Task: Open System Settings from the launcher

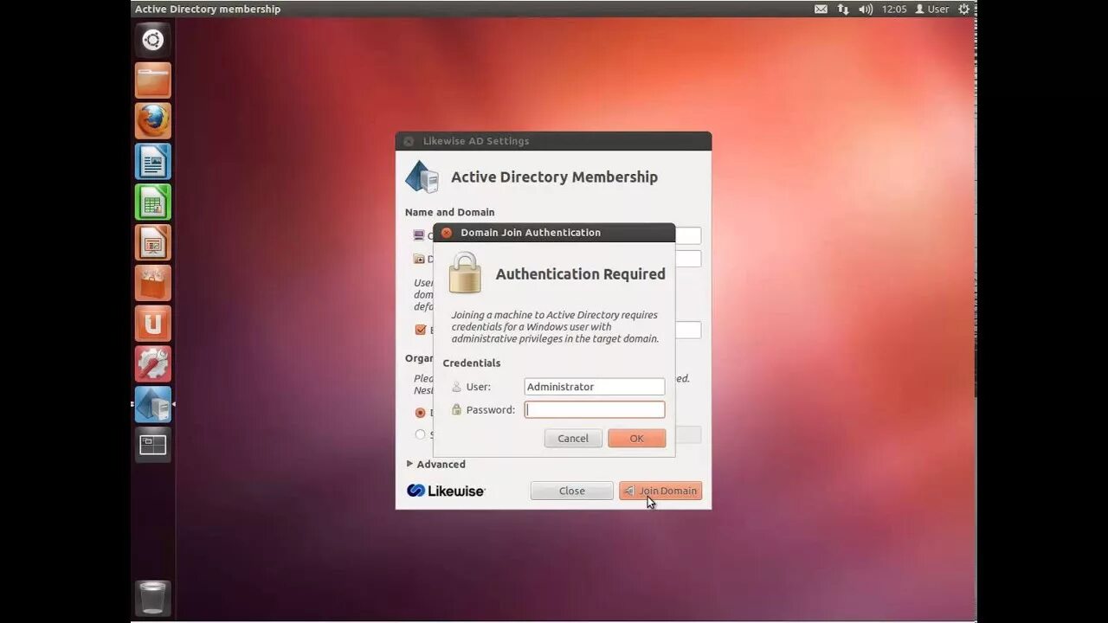Action: tap(153, 364)
